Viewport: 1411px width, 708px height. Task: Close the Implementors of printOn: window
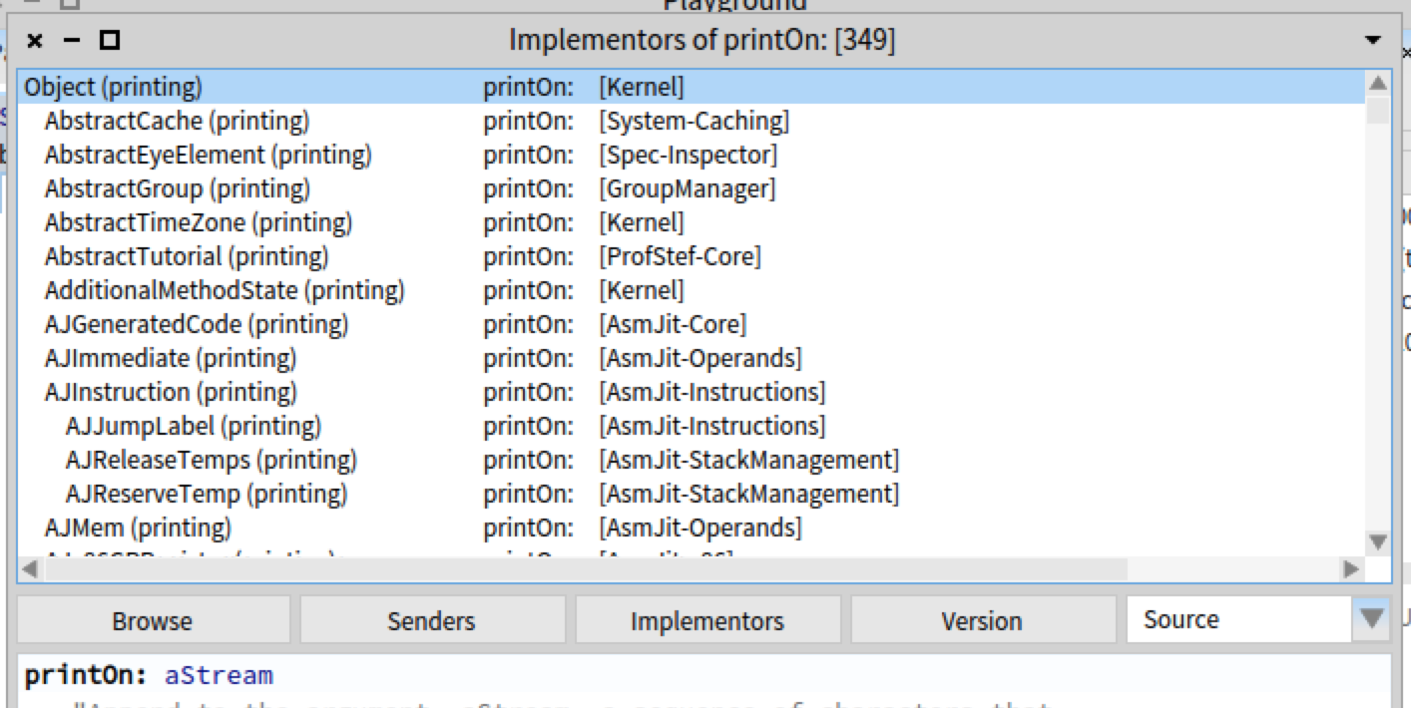(x=35, y=41)
